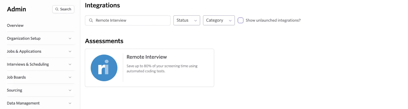The width and height of the screenshot is (408, 109).
Task: Open the Remote Interview card title
Action: 147,57
